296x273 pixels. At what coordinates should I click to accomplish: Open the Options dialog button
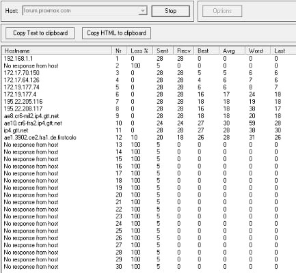click(222, 11)
